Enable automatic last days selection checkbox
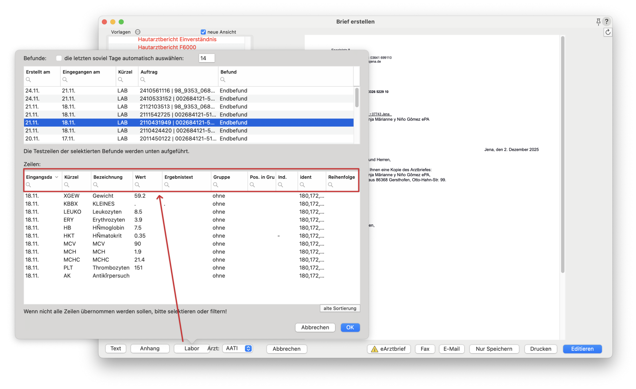Image resolution: width=636 pixels, height=389 pixels. pos(59,58)
